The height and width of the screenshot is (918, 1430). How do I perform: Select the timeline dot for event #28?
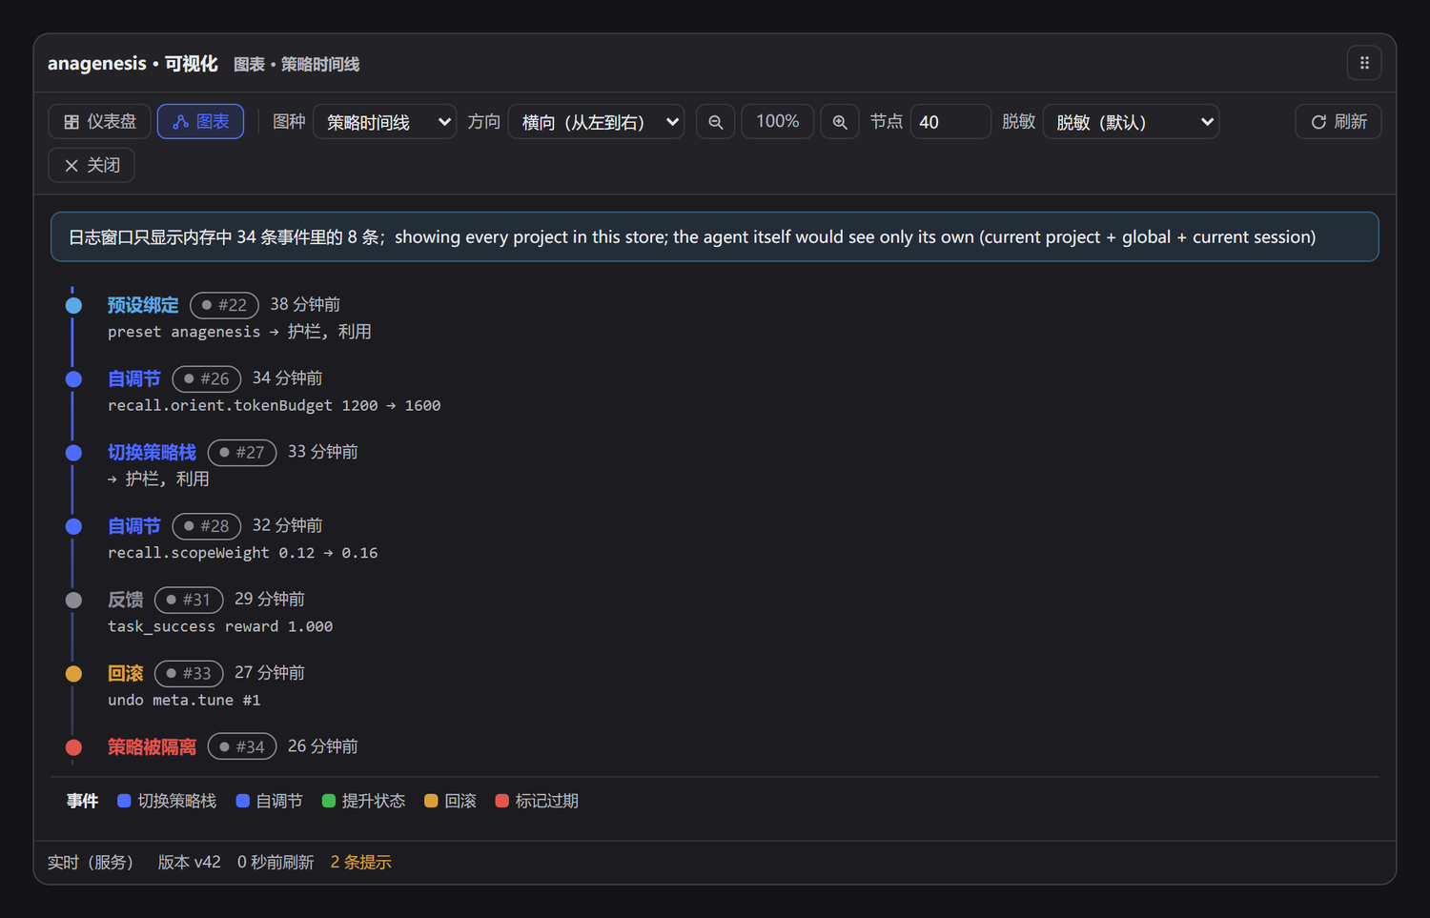[x=73, y=526]
